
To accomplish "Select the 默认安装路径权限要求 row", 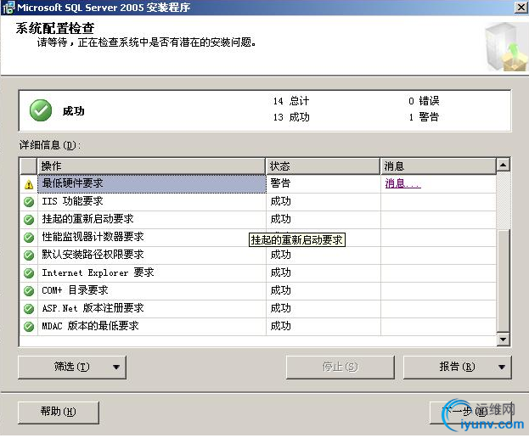I will pyautogui.click(x=258, y=255).
